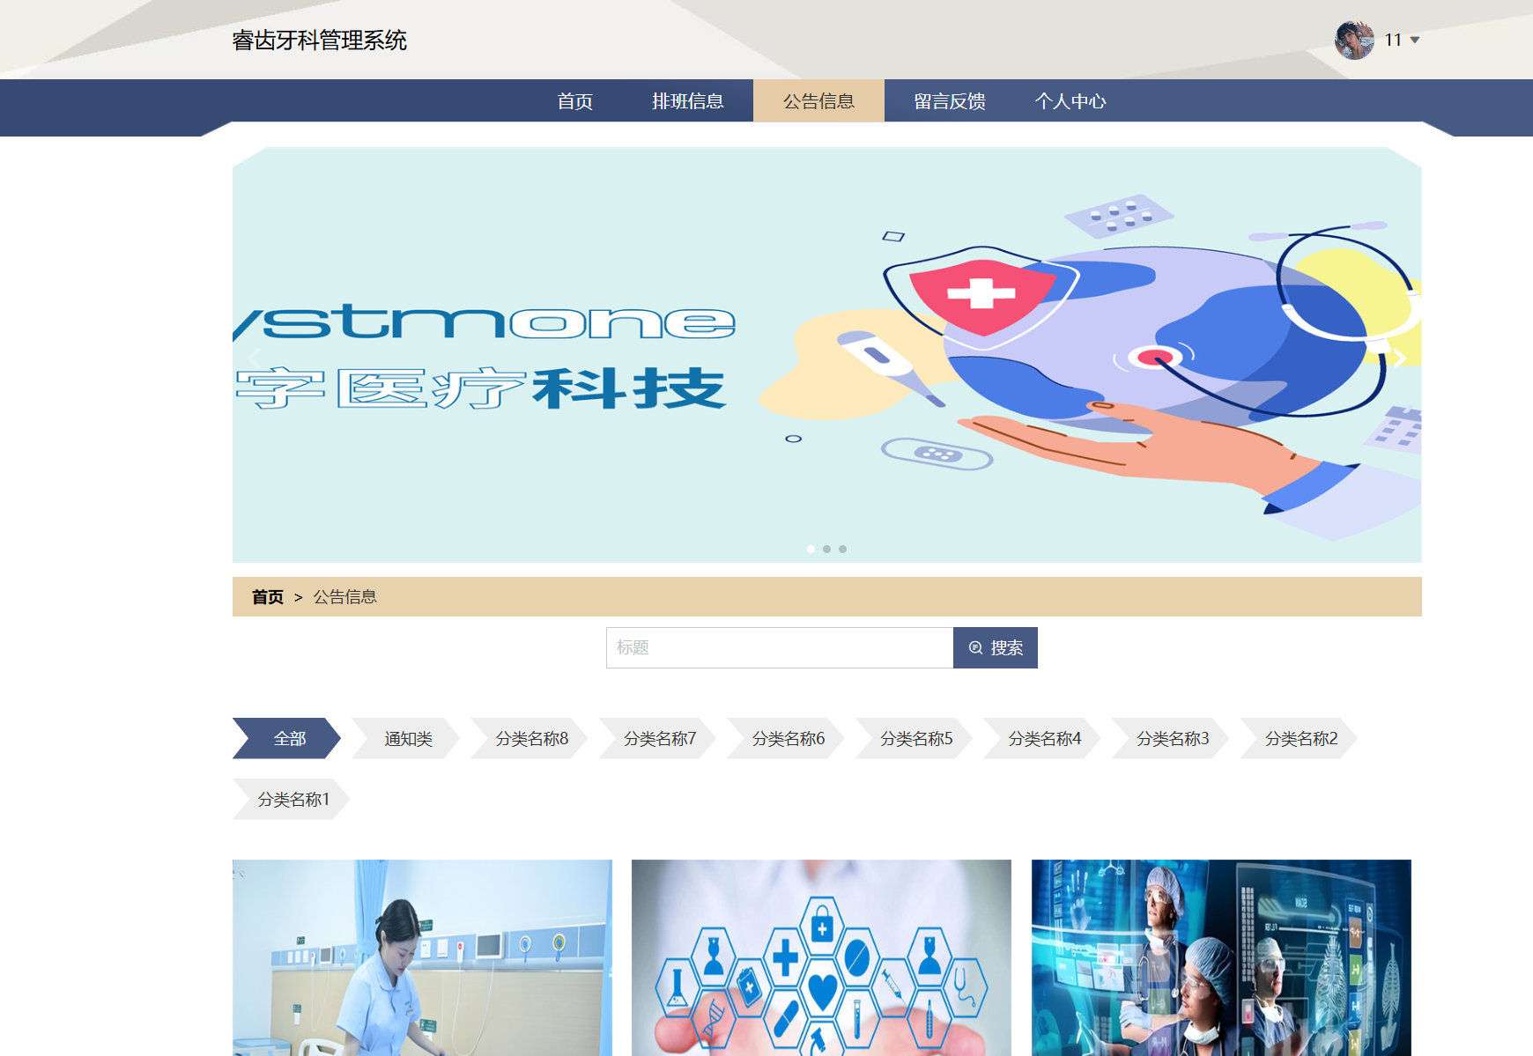Select the 公告信息 navigation tab

tap(818, 101)
